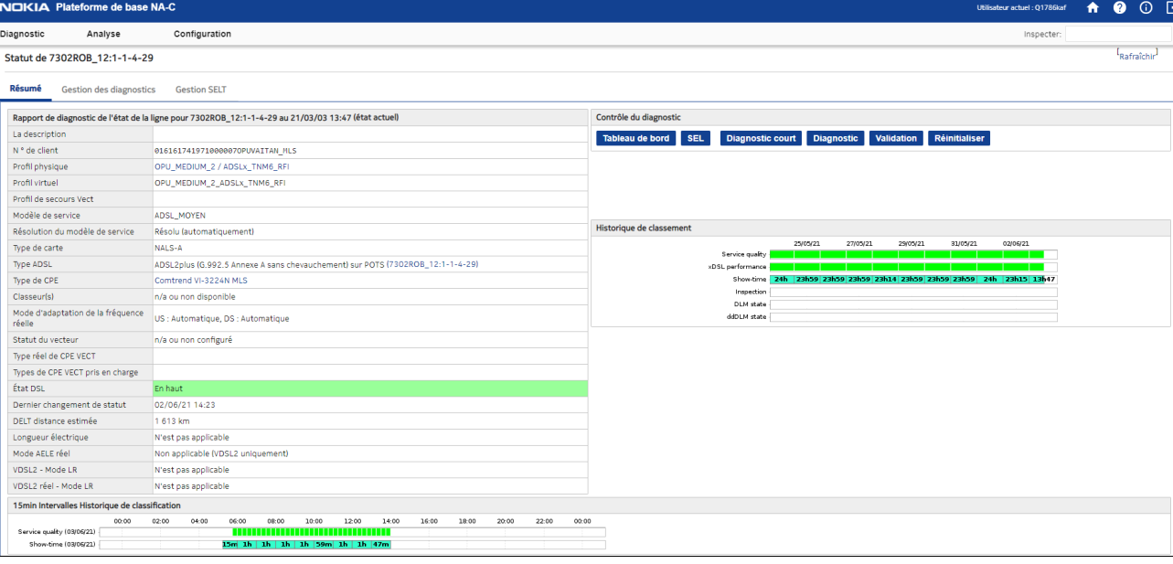Screen dimensions: 1173x564
Task: Click the Tableau de bord button
Action: 635,138
